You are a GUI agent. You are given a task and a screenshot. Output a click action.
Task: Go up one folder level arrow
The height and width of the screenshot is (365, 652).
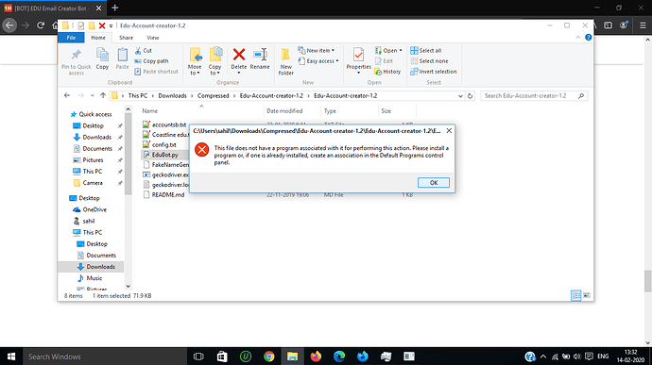pyautogui.click(x=103, y=95)
